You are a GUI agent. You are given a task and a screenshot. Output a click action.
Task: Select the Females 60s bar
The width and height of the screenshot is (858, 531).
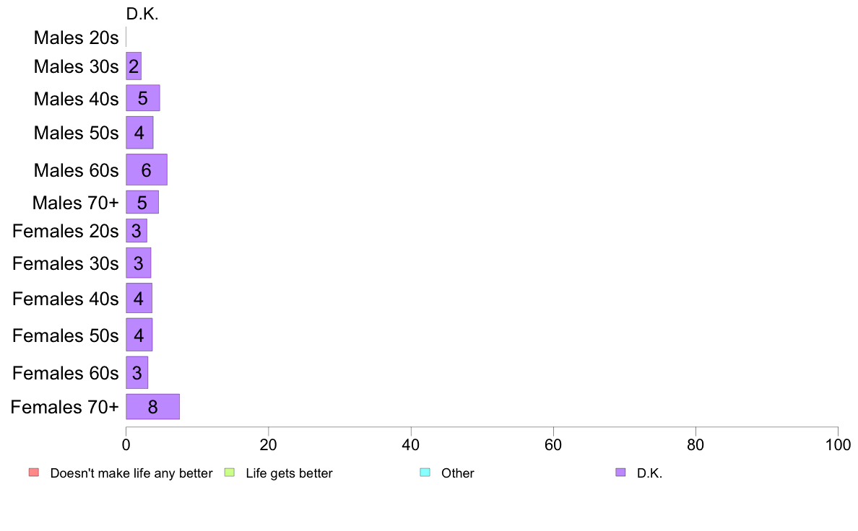(136, 373)
